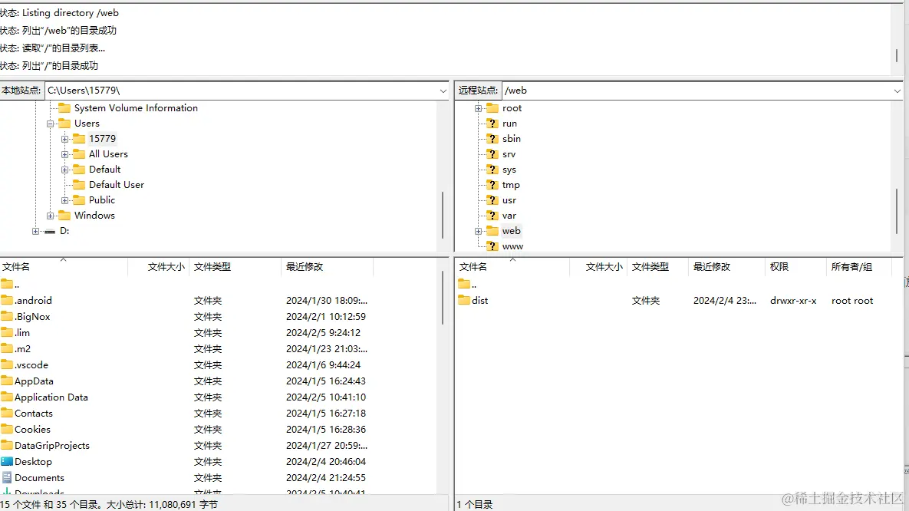Expand the 15779 folder in local tree
Screen dimensions: 909x511
tap(65, 139)
